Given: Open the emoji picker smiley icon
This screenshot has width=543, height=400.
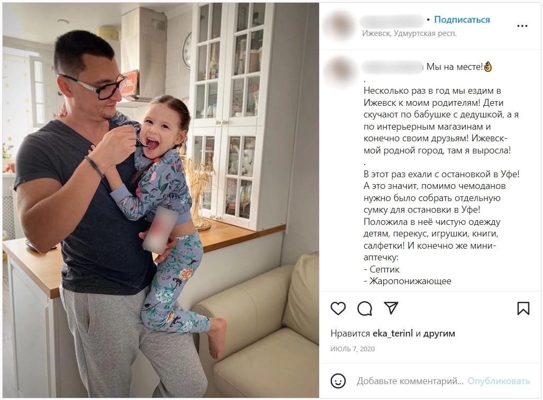Looking at the screenshot, I should pos(338,381).
